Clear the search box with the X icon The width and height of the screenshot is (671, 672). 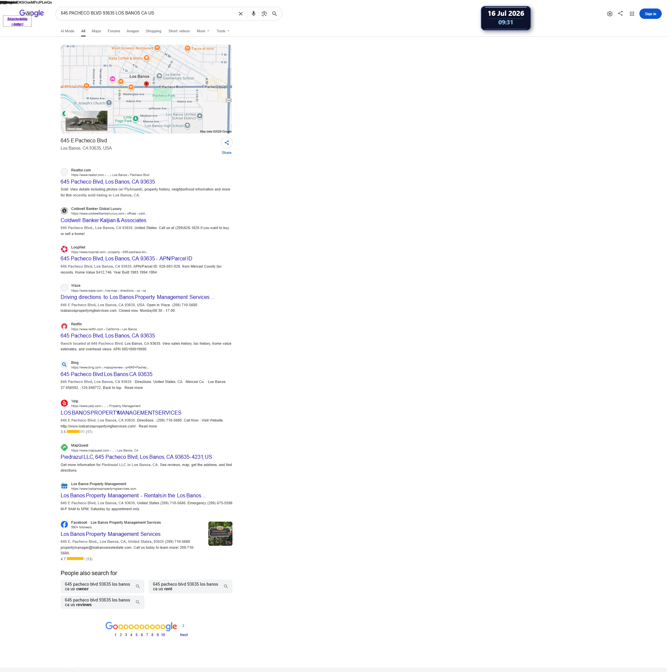[x=242, y=14]
